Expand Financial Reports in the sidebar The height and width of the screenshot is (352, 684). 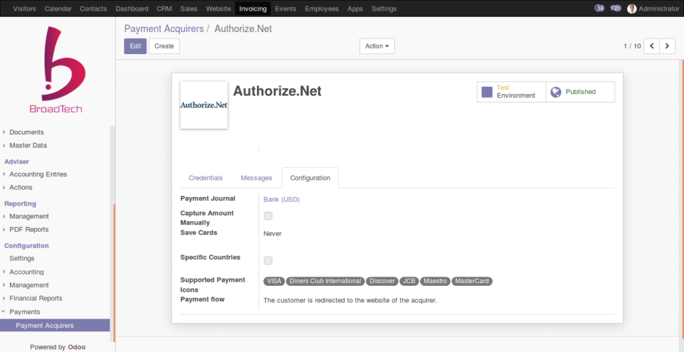pos(36,299)
